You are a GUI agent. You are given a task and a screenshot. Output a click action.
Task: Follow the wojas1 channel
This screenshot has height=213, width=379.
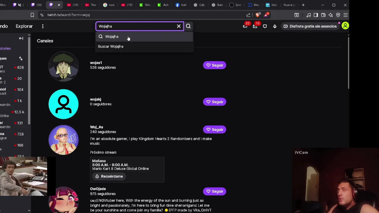click(x=214, y=65)
